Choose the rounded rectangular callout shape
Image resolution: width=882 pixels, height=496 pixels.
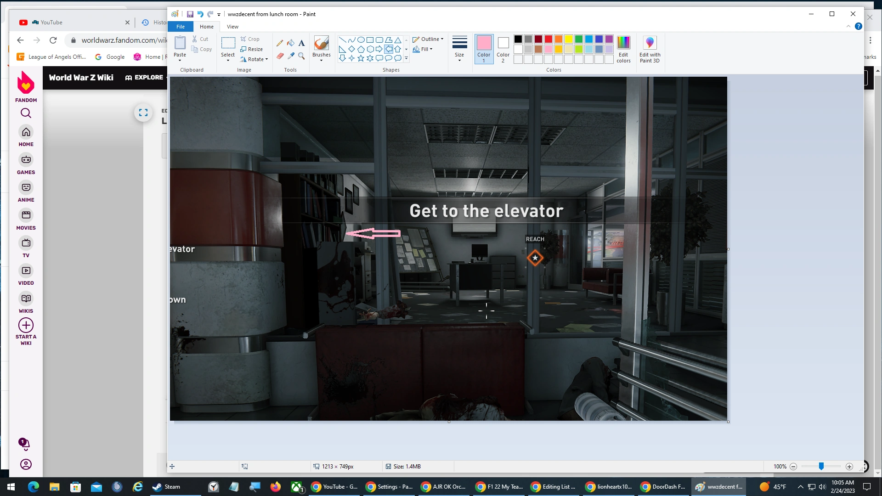pos(379,58)
